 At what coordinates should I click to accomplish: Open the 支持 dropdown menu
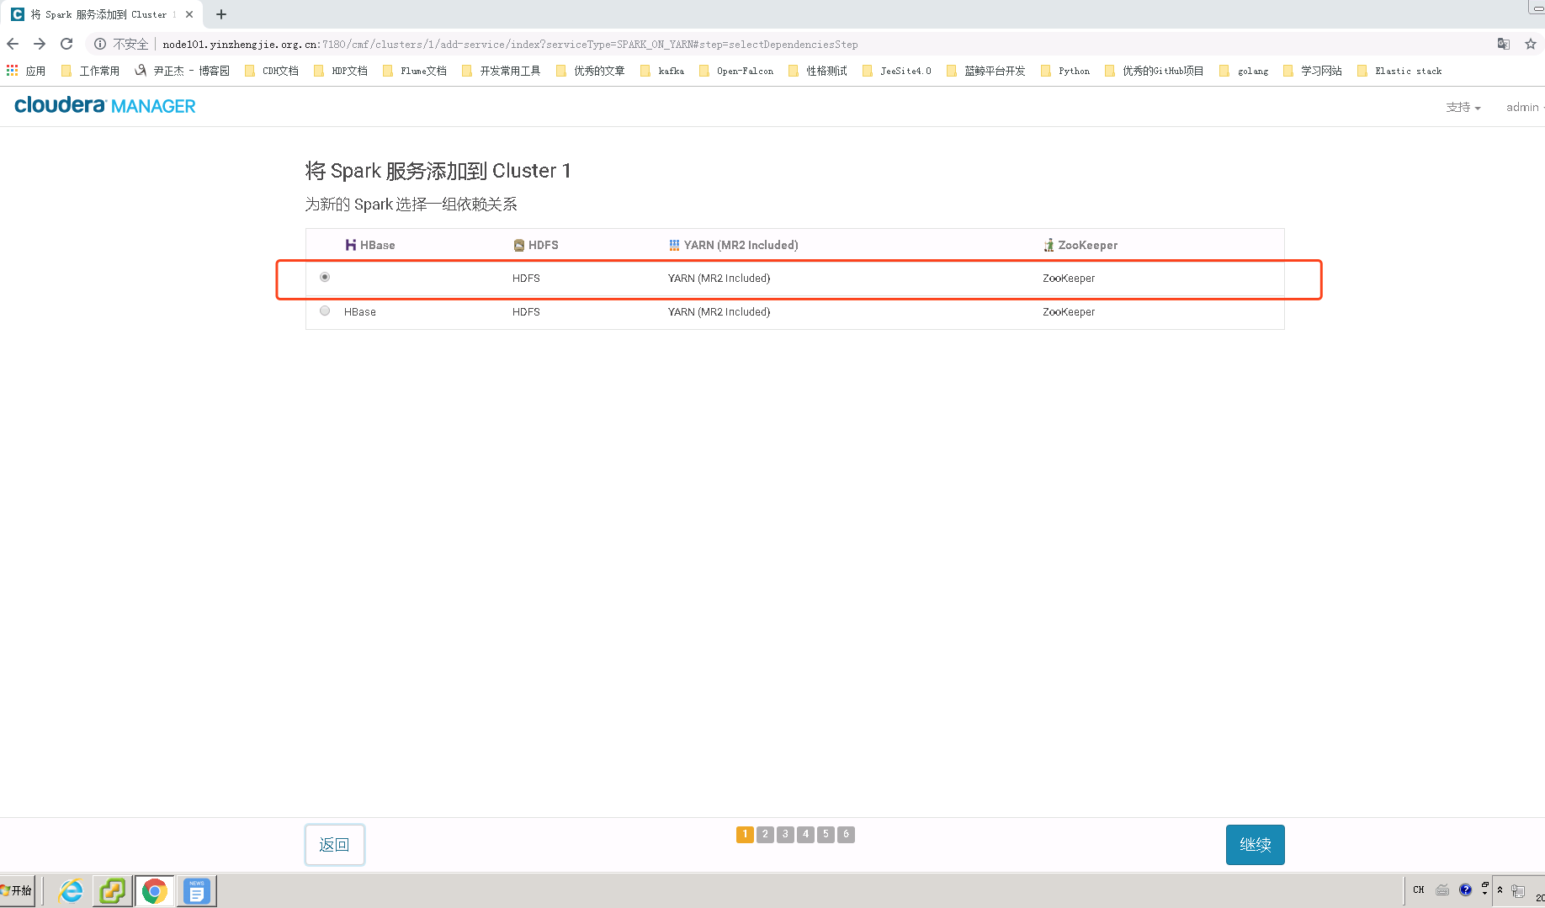pyautogui.click(x=1463, y=107)
